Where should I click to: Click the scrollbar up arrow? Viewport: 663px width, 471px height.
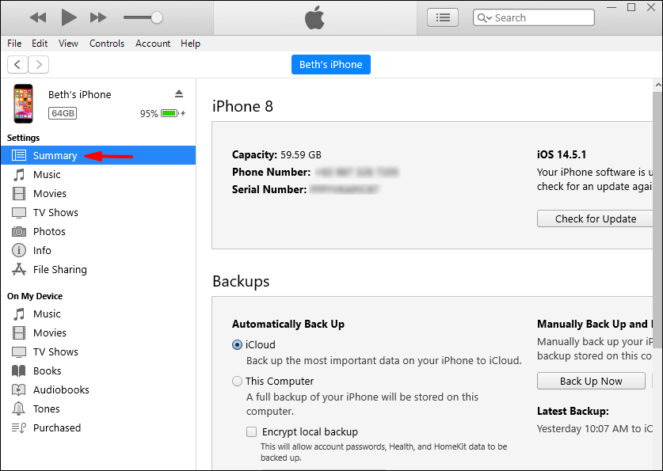pos(658,85)
